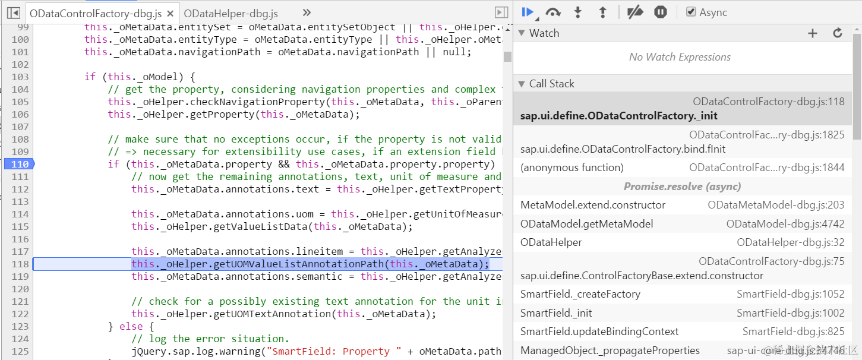Open SmartField-dbg.js:825 source link
Viewport: 862px width, 360px height.
point(794,331)
